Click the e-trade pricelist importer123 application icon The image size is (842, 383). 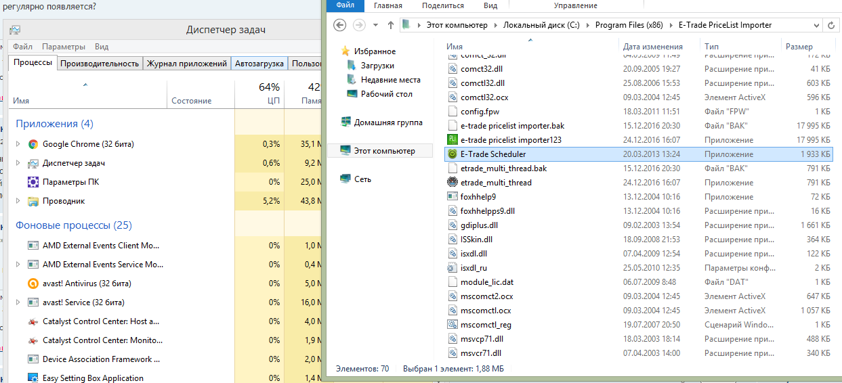pos(453,140)
